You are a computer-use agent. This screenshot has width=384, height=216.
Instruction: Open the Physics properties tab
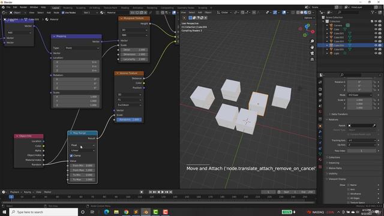click(x=320, y=143)
